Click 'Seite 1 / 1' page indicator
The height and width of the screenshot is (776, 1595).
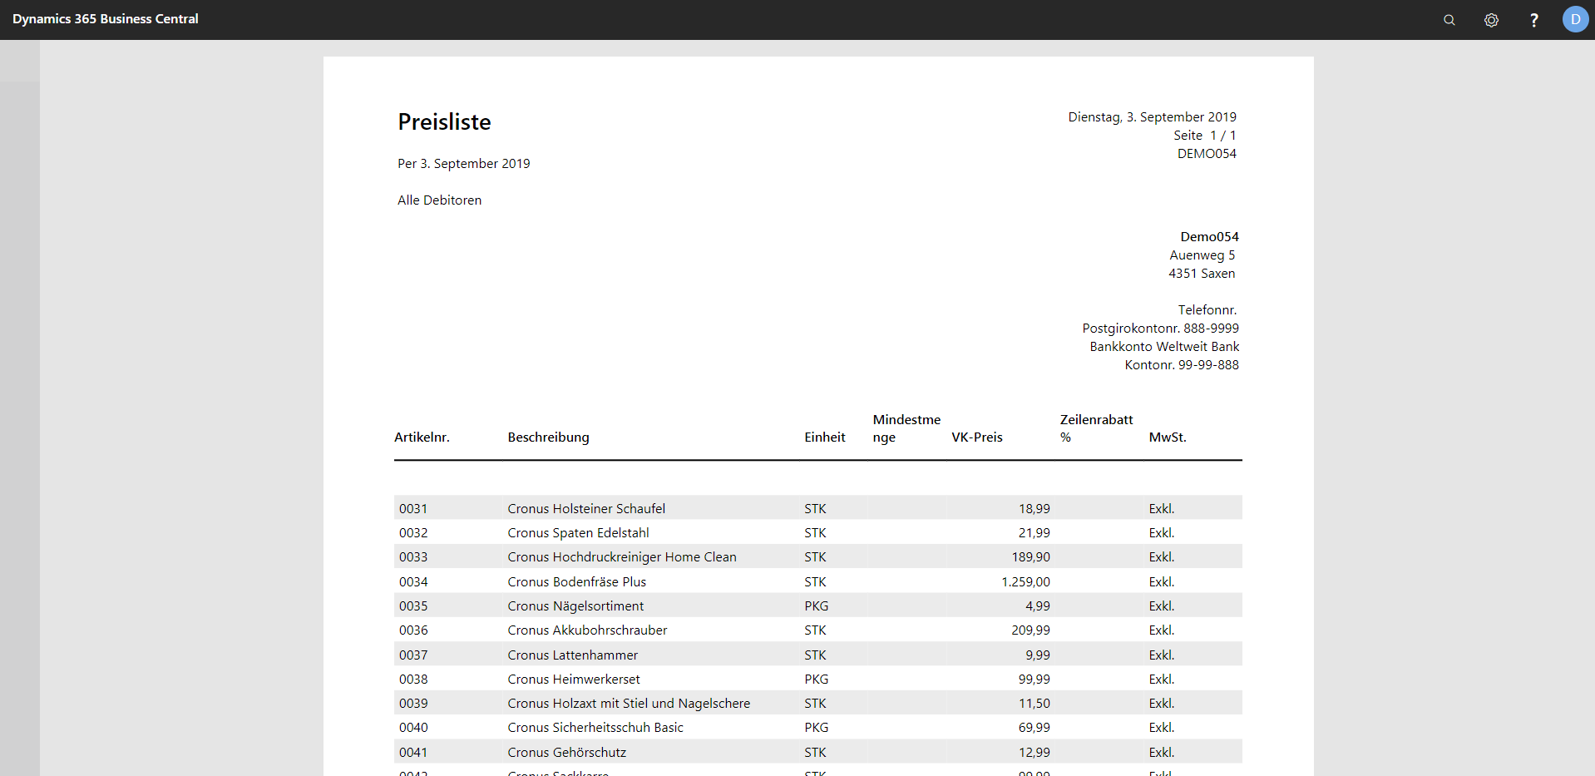pos(1204,136)
